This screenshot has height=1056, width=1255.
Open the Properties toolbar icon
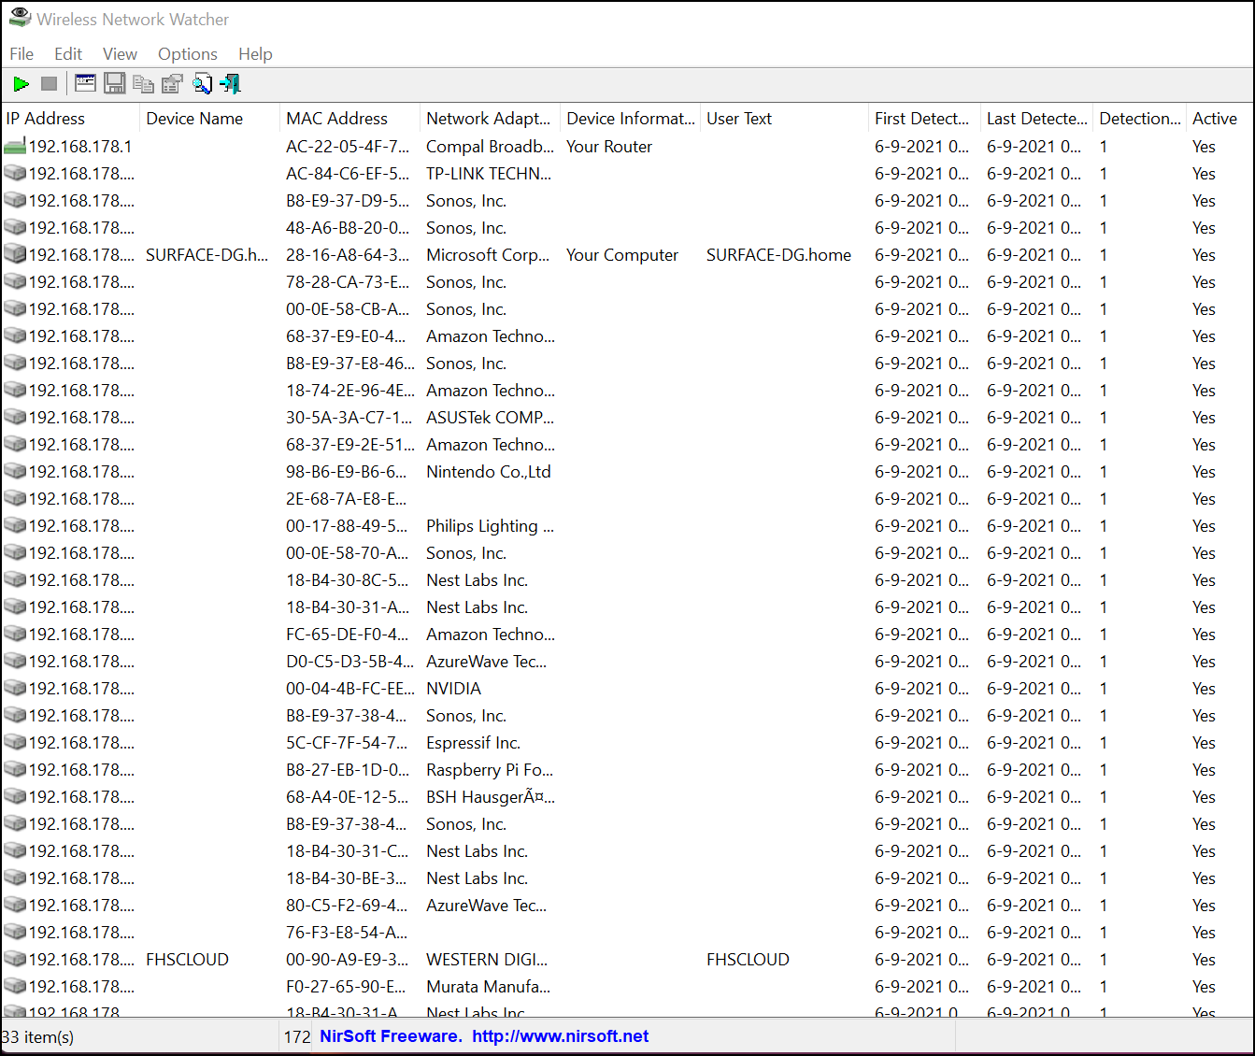click(x=172, y=84)
